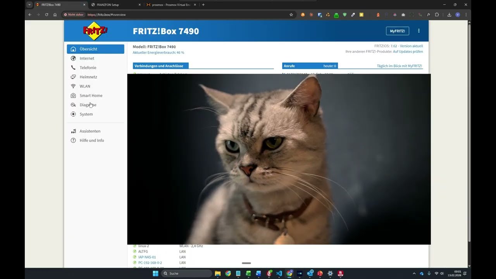Image resolution: width=496 pixels, height=279 pixels.
Task: Open a new browser tab
Action: pos(203,5)
